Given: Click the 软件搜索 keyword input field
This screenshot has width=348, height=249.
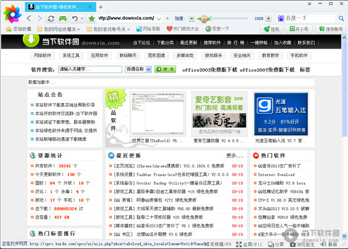Looking at the screenshot, I should (x=90, y=69).
